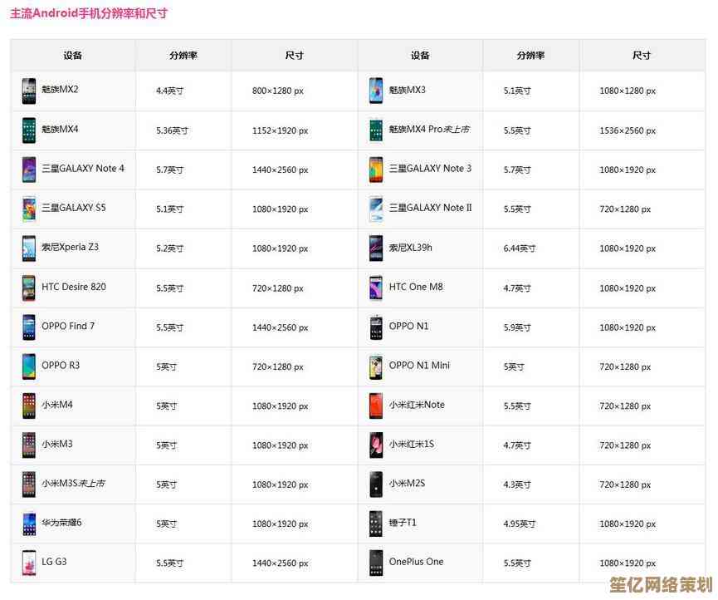This screenshot has width=718, height=600.
Task: Click the left 分辨率 column header
Action: [183, 56]
